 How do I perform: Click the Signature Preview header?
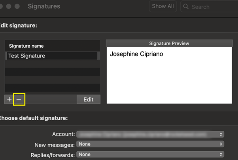tap(169, 43)
